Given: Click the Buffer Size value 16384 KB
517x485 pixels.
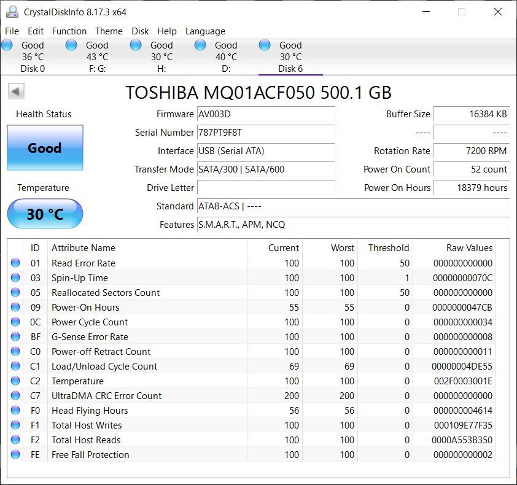Looking at the screenshot, I should tap(472, 114).
